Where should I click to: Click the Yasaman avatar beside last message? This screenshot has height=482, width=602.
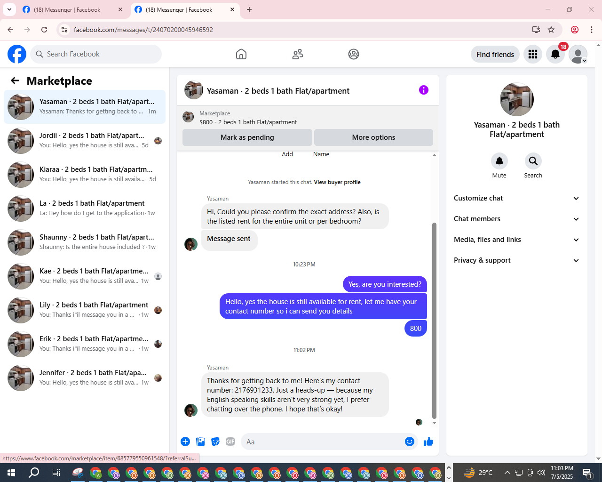191,410
